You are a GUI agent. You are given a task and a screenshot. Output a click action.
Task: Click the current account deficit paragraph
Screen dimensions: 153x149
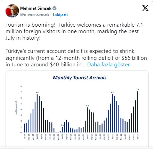pyautogui.click(x=76, y=58)
